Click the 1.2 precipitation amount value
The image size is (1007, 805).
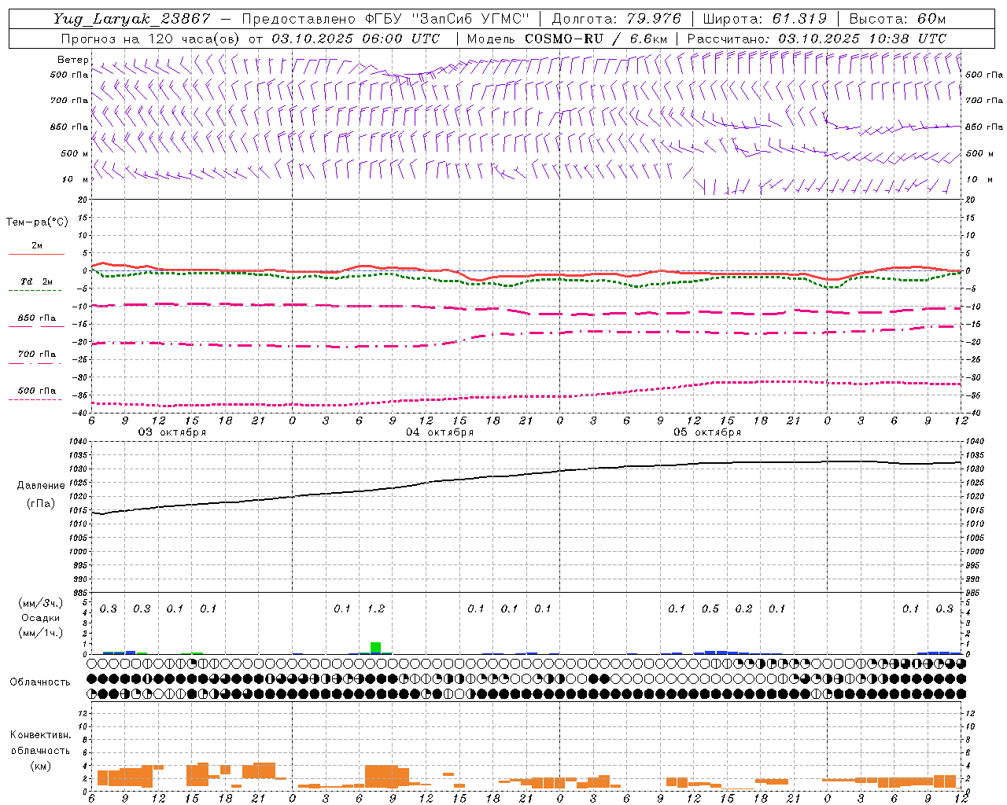(376, 608)
